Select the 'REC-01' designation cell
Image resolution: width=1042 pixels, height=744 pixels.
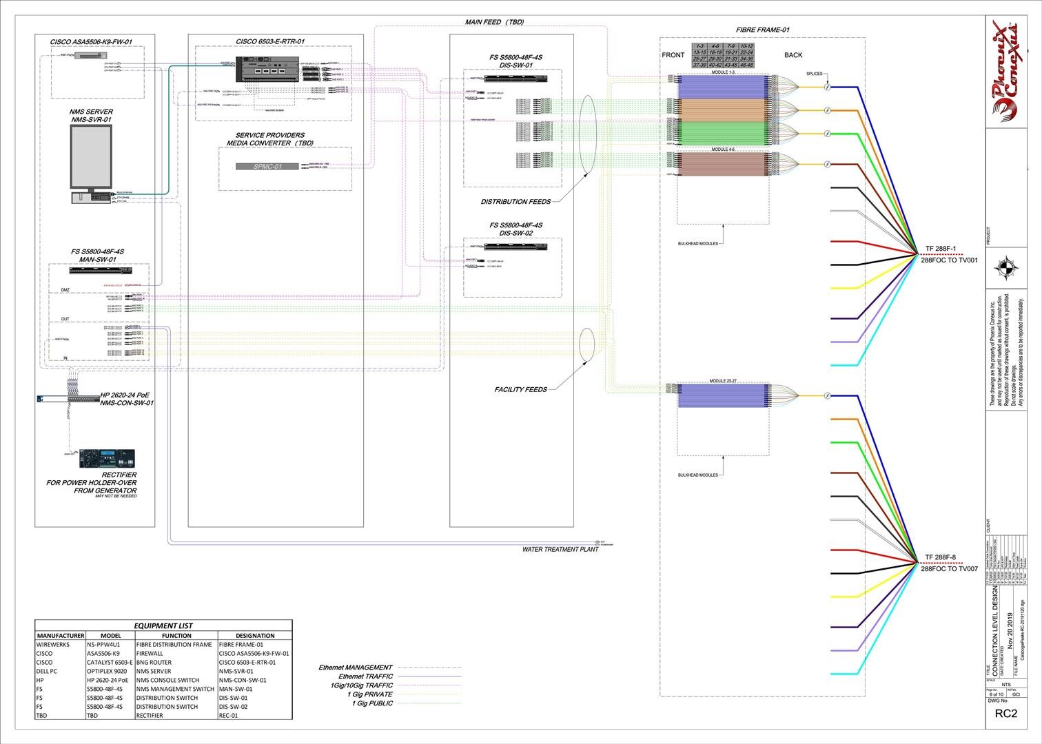(254, 716)
